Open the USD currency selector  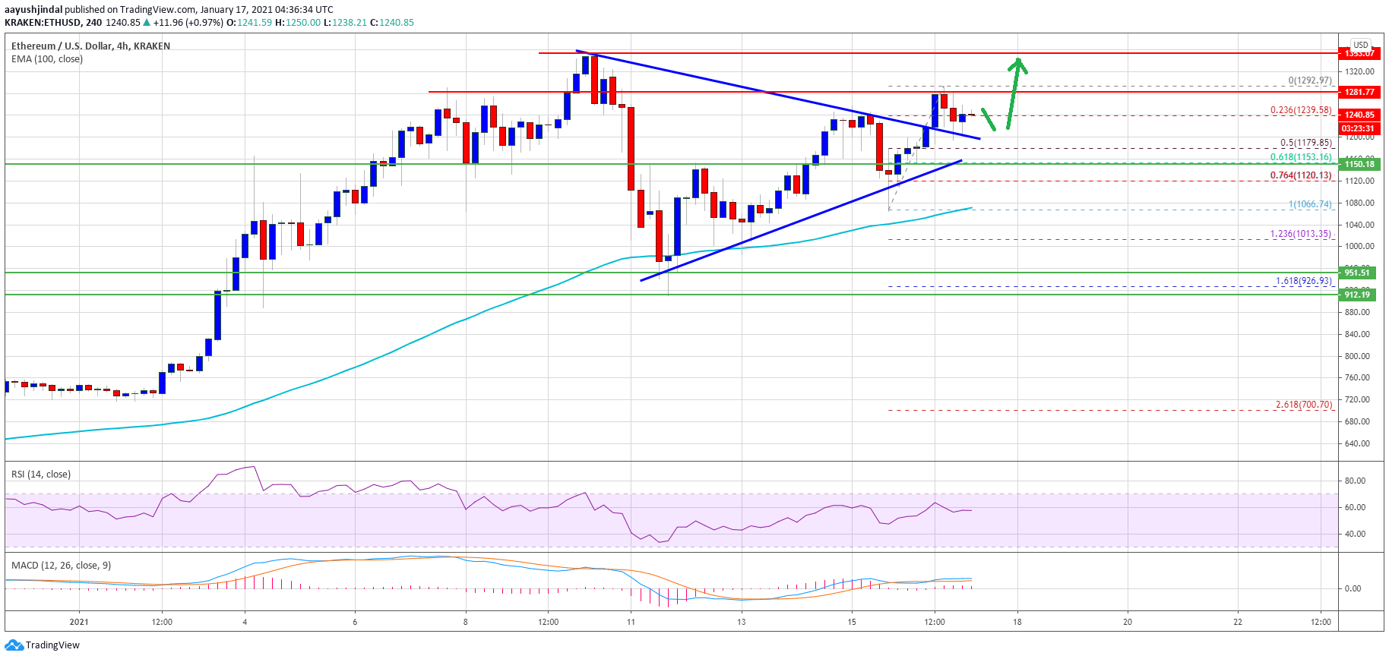[x=1360, y=45]
